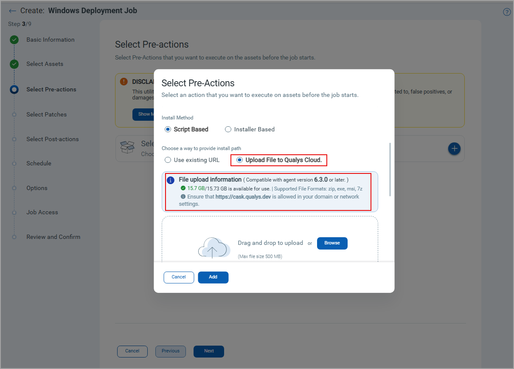Screen dimensions: 514x369
Task: Click the orange disclaimer warning icon
Action: pyautogui.click(x=124, y=82)
